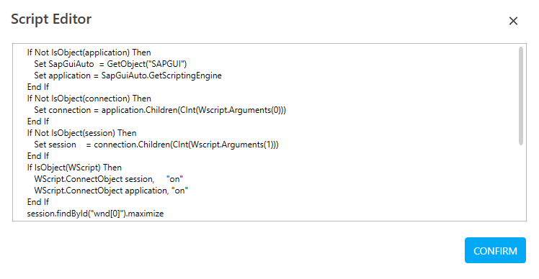The height and width of the screenshot is (279, 539).
Task: Click 'Set application' at the line start
Action: (x=62, y=76)
